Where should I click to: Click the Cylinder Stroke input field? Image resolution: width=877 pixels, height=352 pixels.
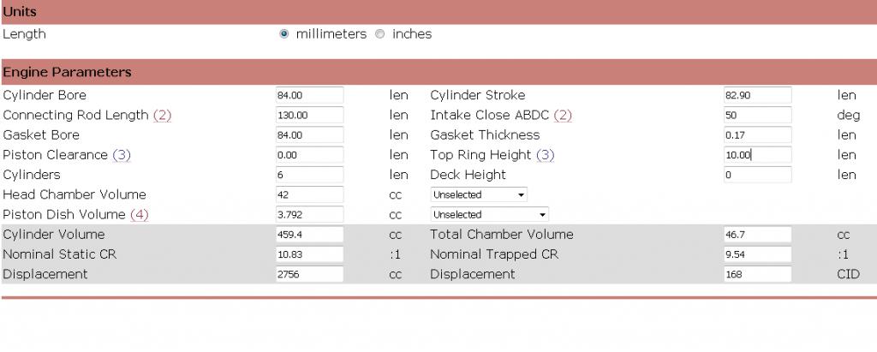pyautogui.click(x=757, y=95)
